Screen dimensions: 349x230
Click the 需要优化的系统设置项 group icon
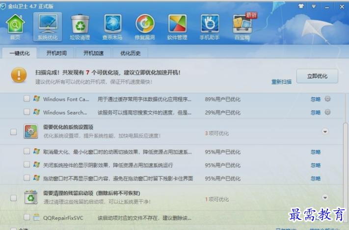[31, 131]
